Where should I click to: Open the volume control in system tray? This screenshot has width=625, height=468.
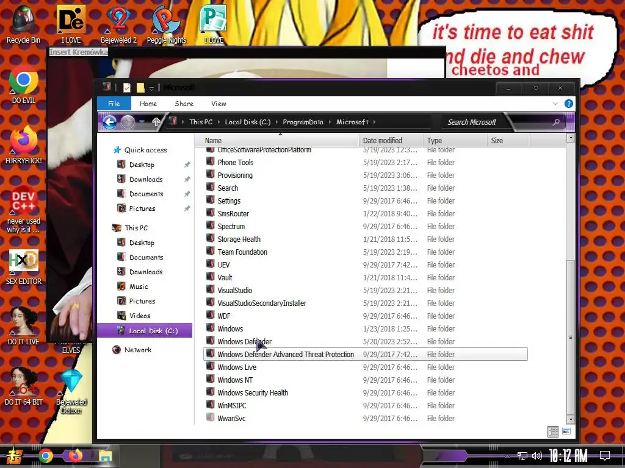click(x=537, y=456)
